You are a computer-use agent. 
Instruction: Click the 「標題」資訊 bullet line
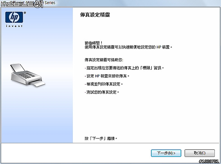pos(124,68)
